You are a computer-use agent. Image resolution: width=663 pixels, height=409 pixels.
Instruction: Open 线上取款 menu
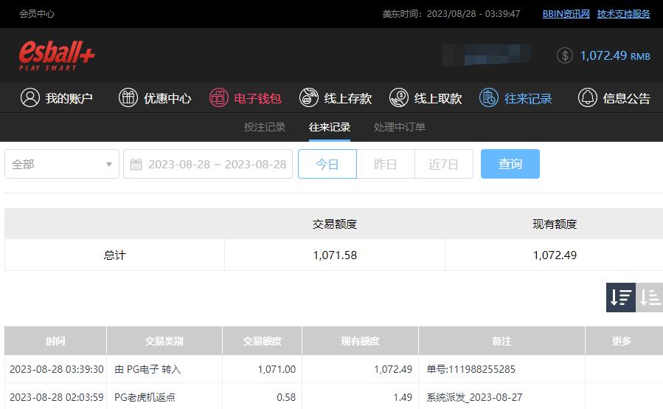click(x=426, y=98)
